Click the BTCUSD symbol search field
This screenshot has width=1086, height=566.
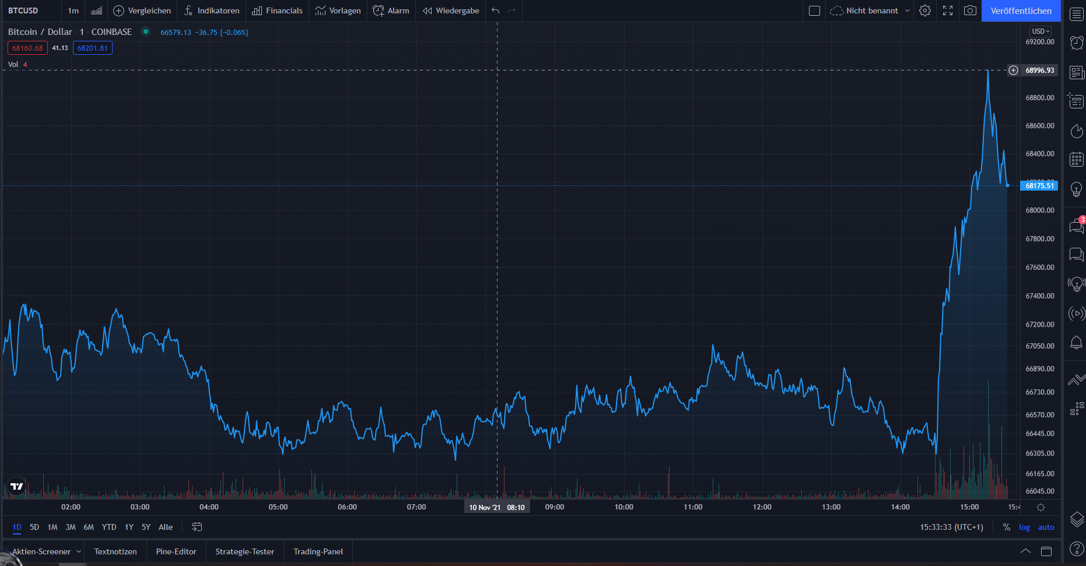(23, 10)
